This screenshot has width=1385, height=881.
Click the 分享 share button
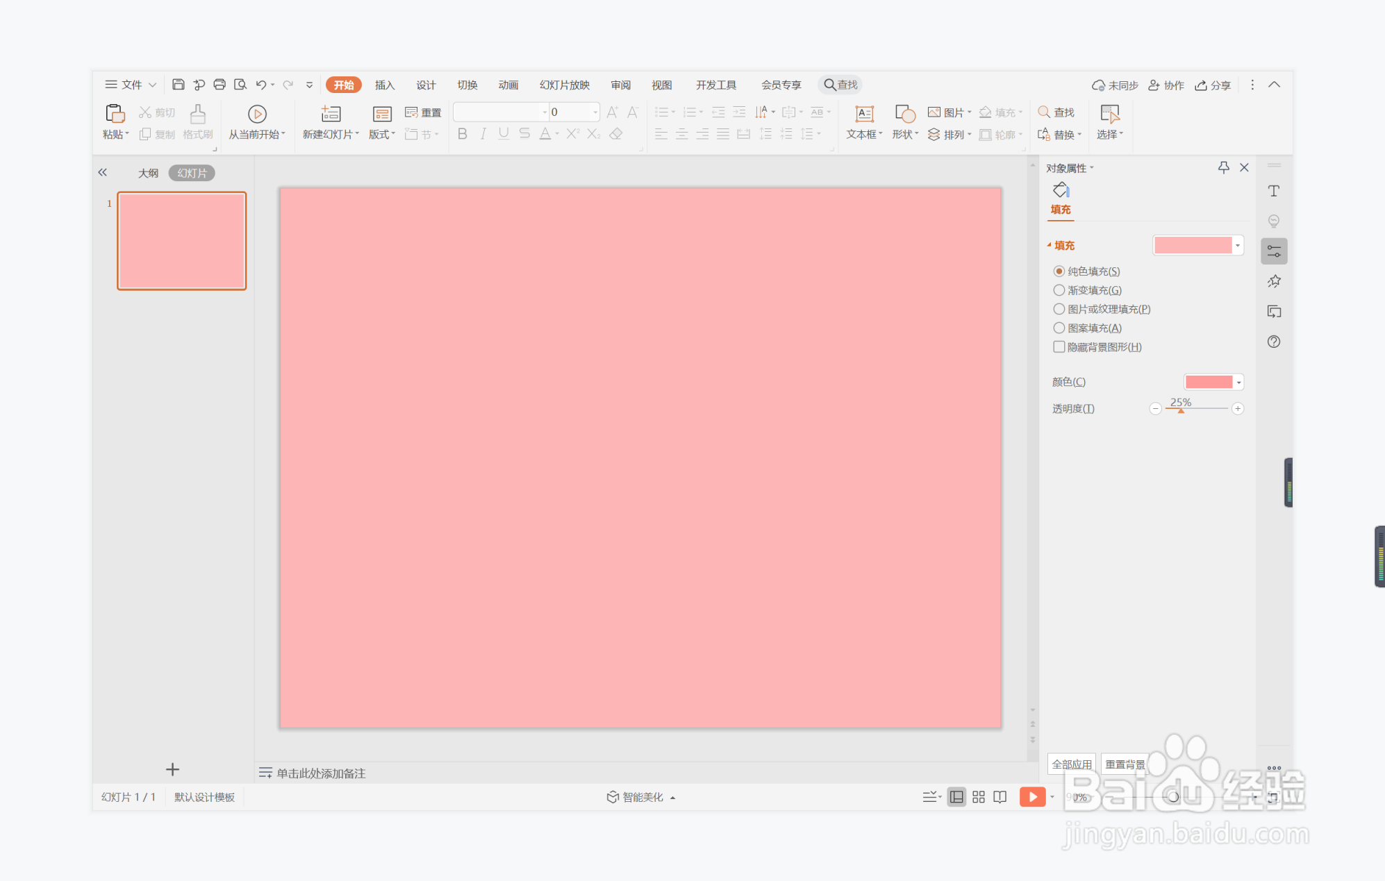coord(1213,85)
